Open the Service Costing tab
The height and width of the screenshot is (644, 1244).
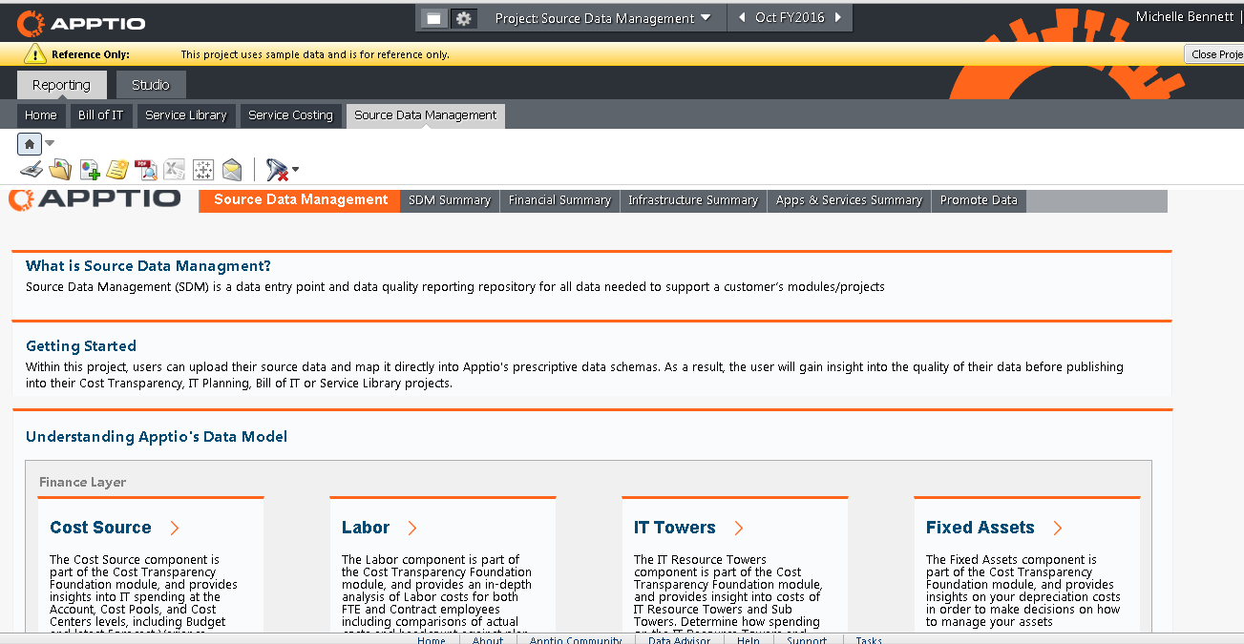(290, 115)
